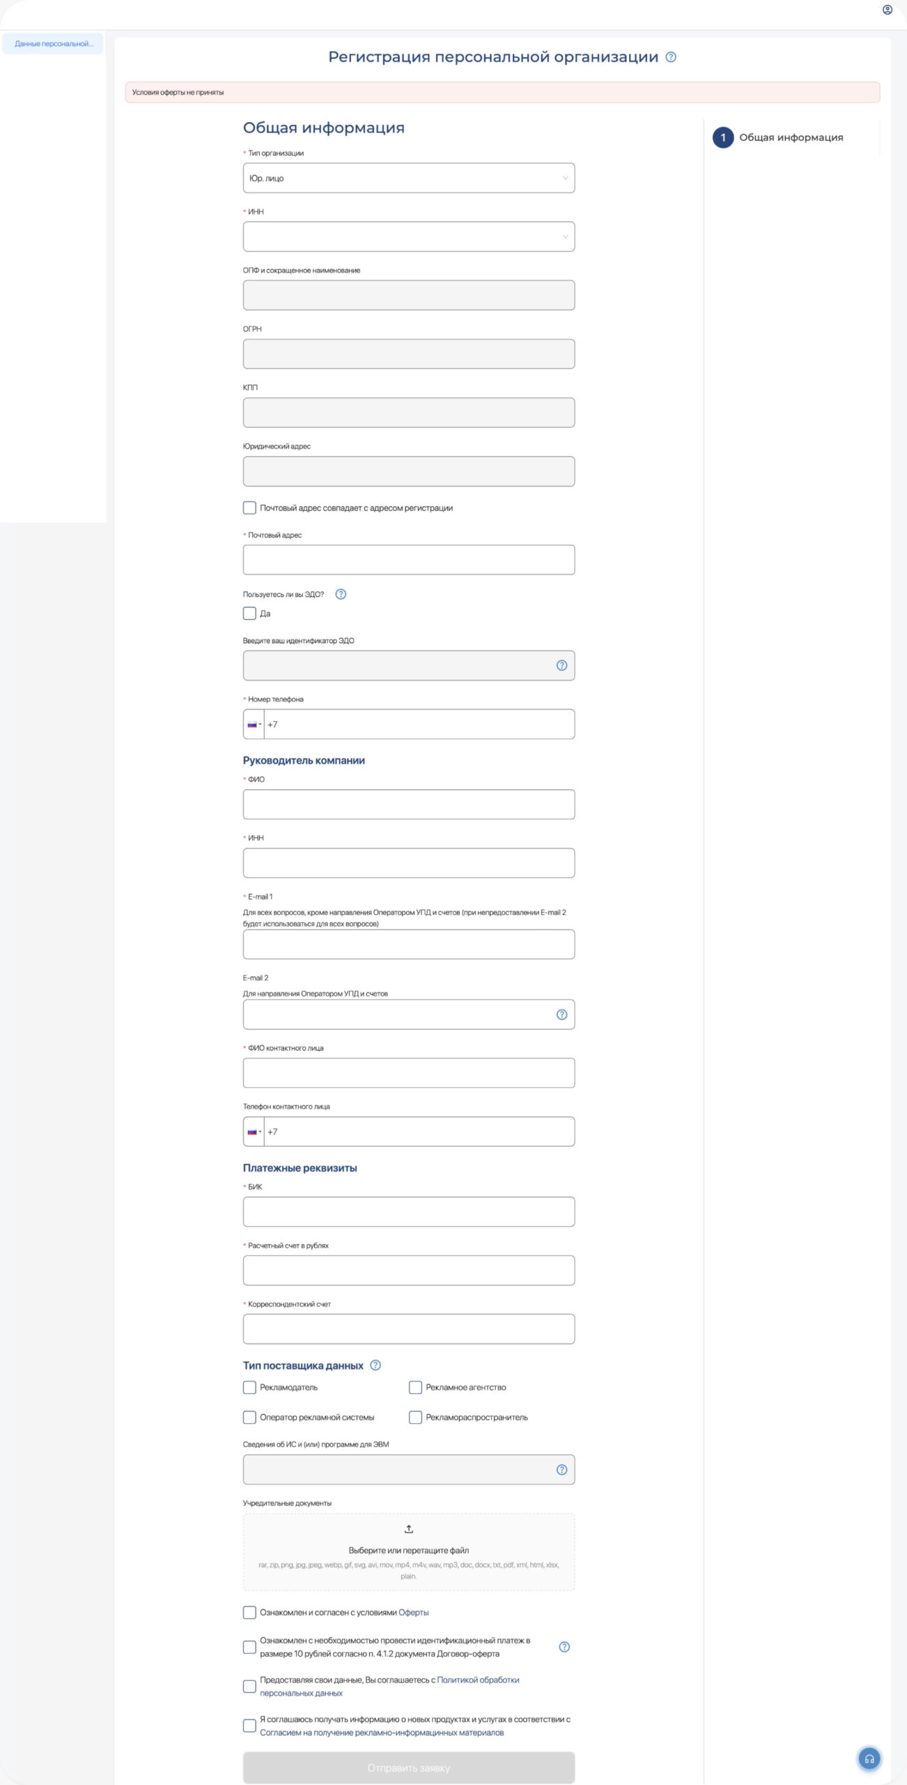Check Почтовый адрес совпадает с адресом регистрации
Viewport: 907px width, 1785px height.
(249, 508)
